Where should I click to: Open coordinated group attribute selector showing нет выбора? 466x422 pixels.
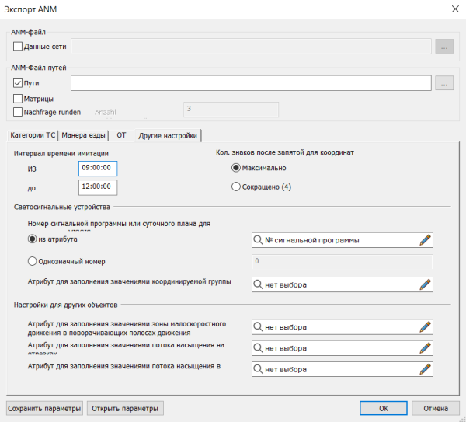tap(336, 284)
